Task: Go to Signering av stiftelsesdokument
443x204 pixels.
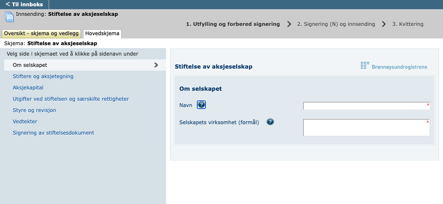Action: [x=53, y=133]
